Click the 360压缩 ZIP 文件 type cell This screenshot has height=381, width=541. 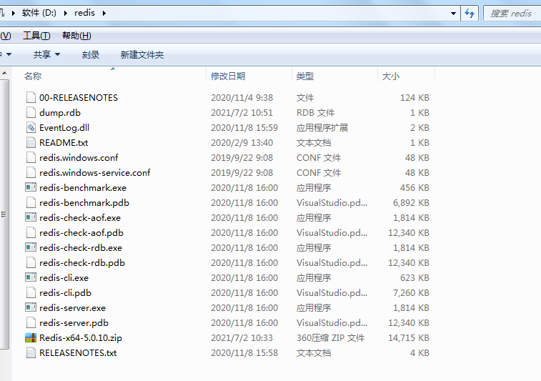click(x=331, y=338)
